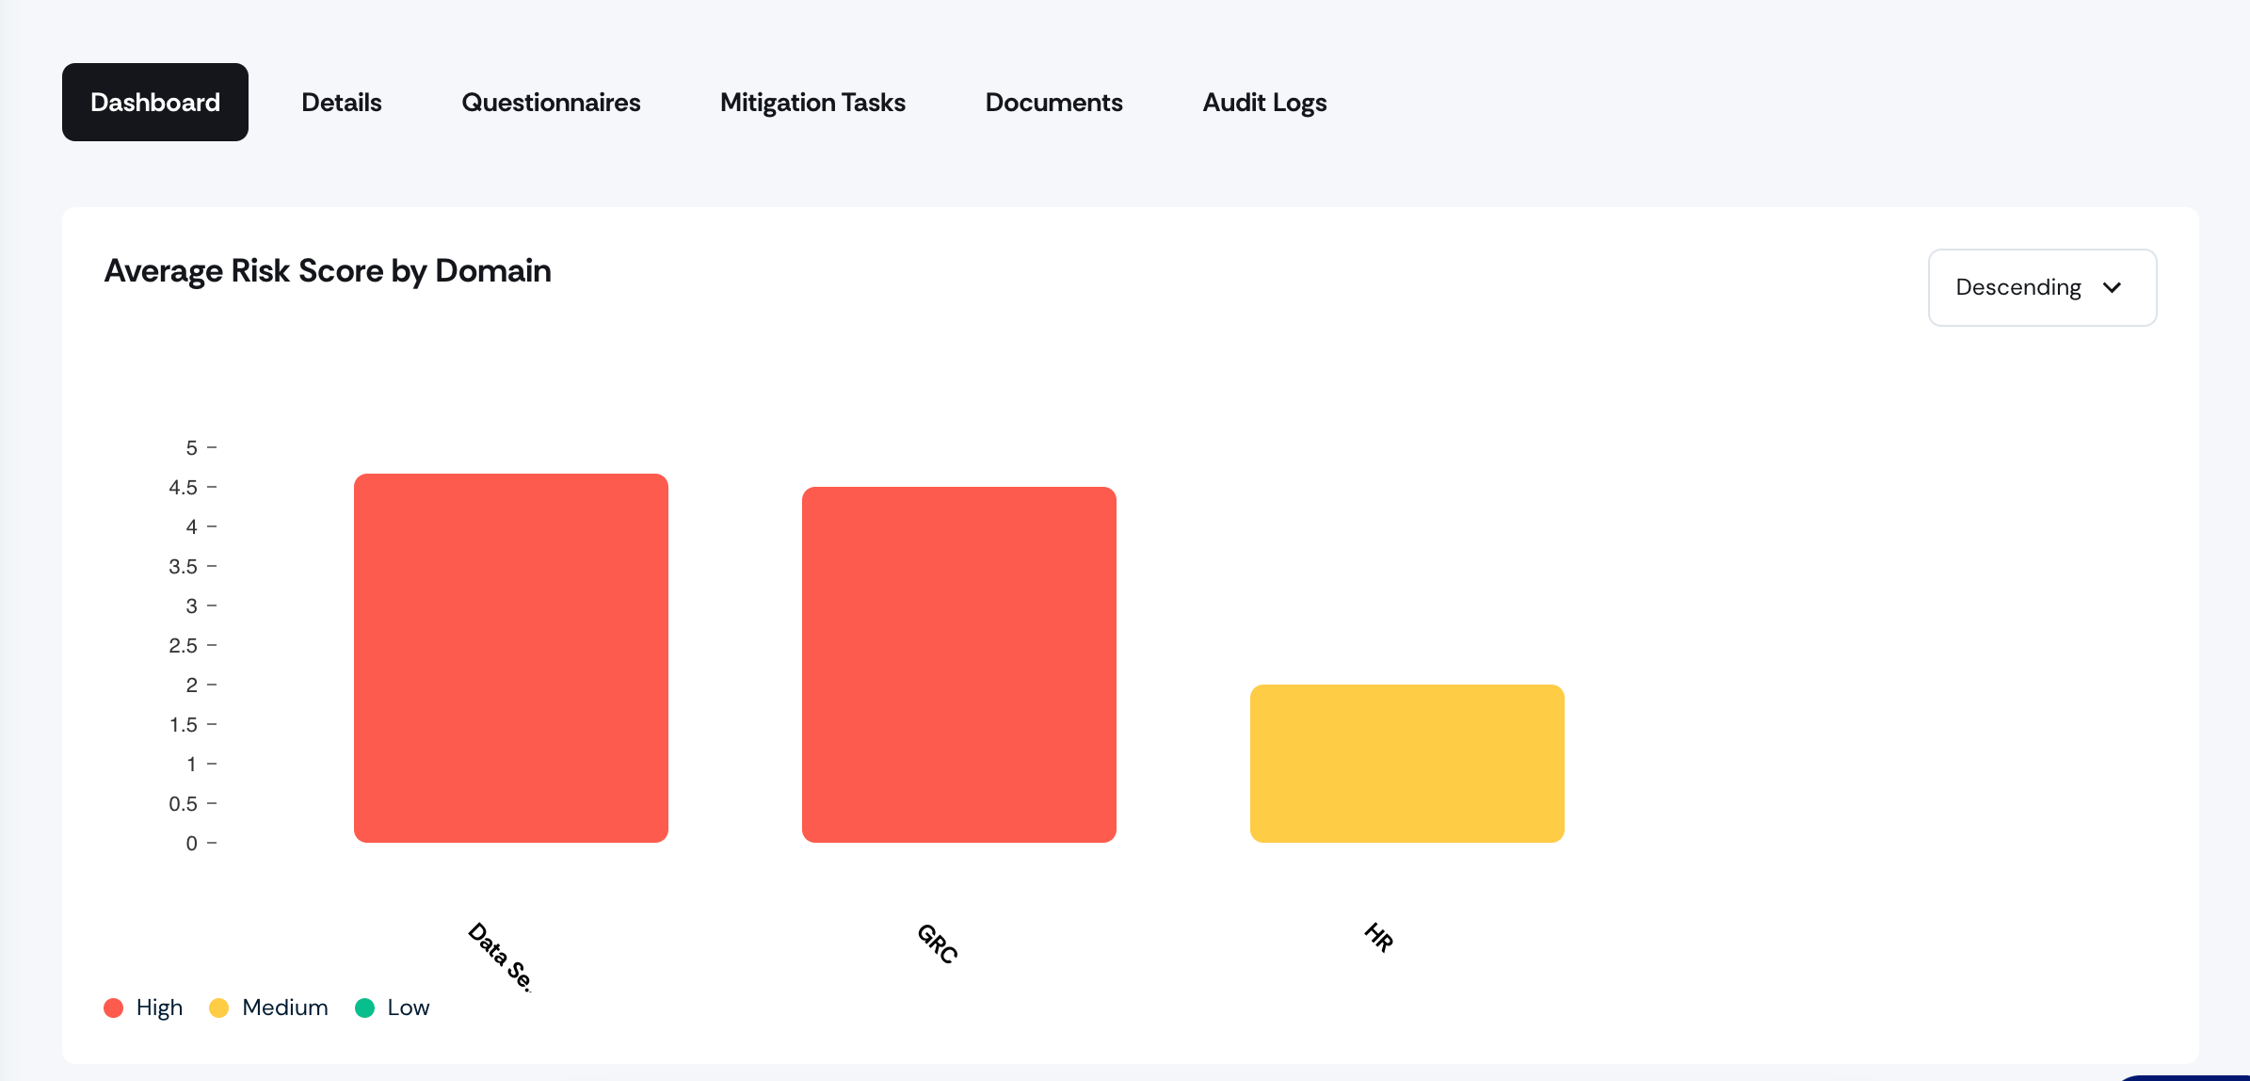Image resolution: width=2250 pixels, height=1081 pixels.
Task: Open the Descending sort dropdown
Action: pos(2042,287)
